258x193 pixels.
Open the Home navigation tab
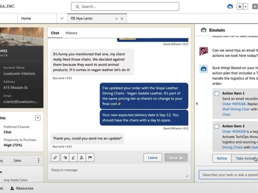pos(26,18)
